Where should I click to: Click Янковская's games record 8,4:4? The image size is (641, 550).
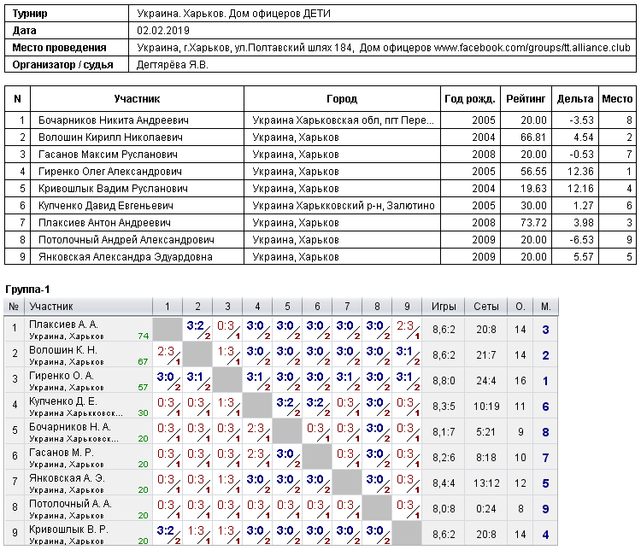pos(444,483)
